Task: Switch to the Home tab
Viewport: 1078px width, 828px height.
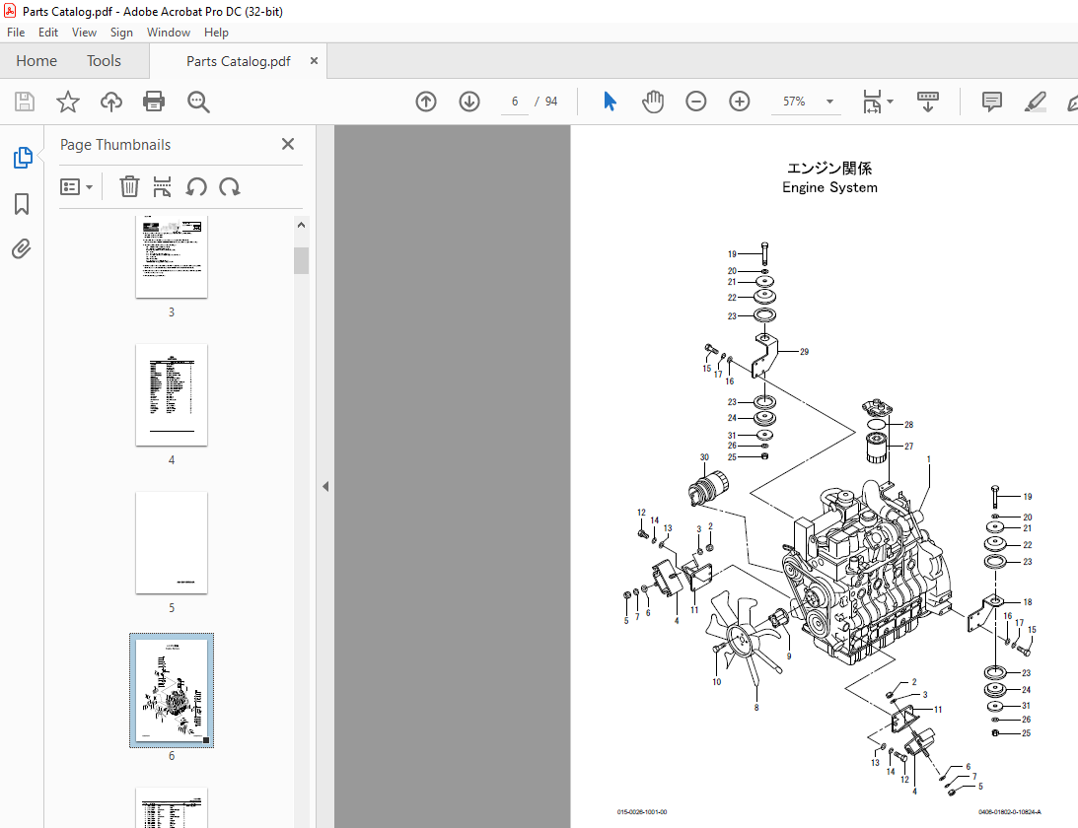Action: pyautogui.click(x=36, y=61)
